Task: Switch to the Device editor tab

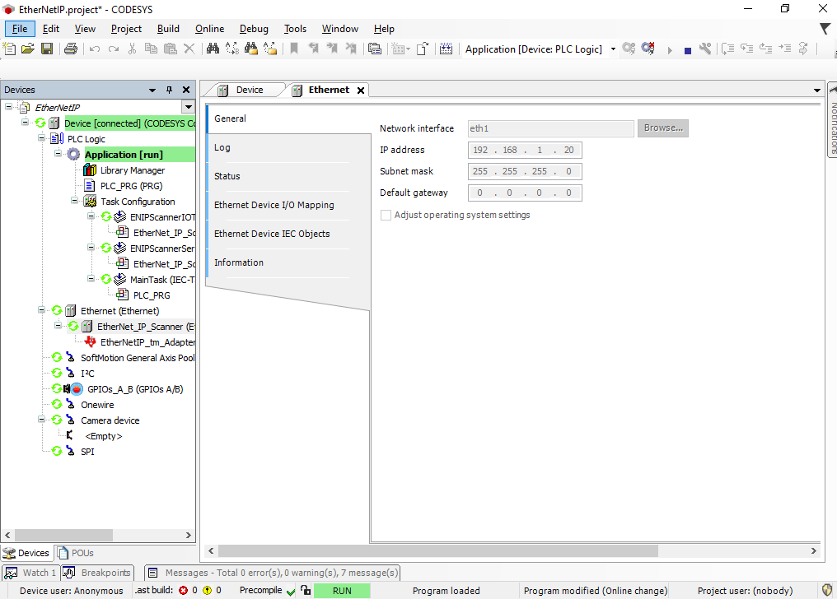Action: (249, 90)
